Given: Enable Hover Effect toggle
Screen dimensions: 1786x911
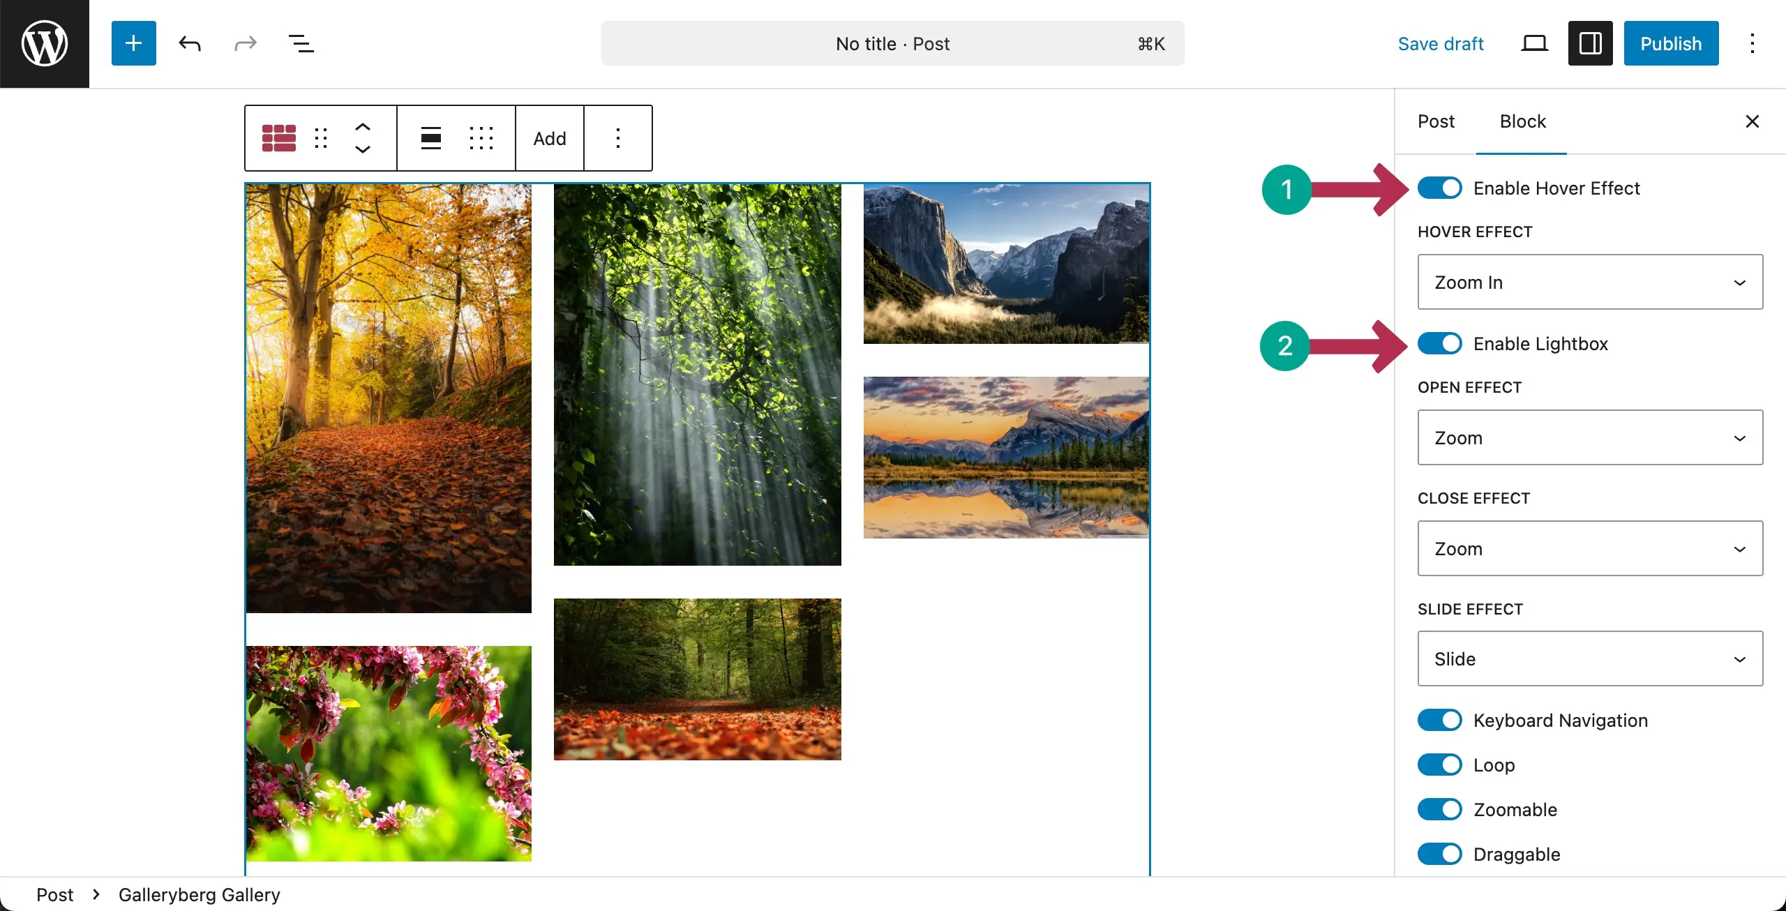Looking at the screenshot, I should click(1440, 188).
